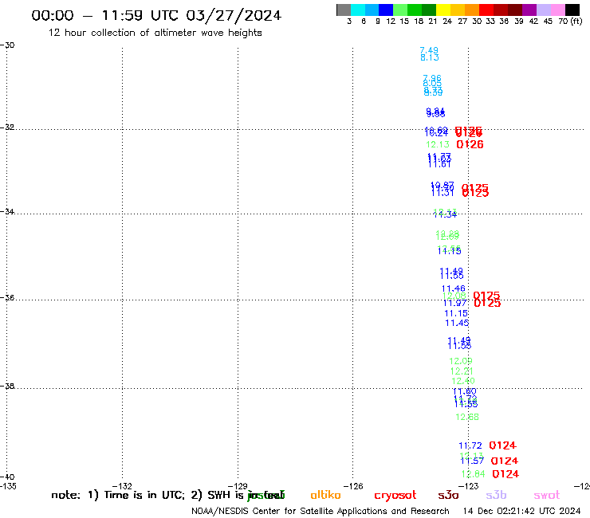Click the lavender legend swatch before 45
The width and height of the screenshot is (590, 518).
click(x=543, y=10)
